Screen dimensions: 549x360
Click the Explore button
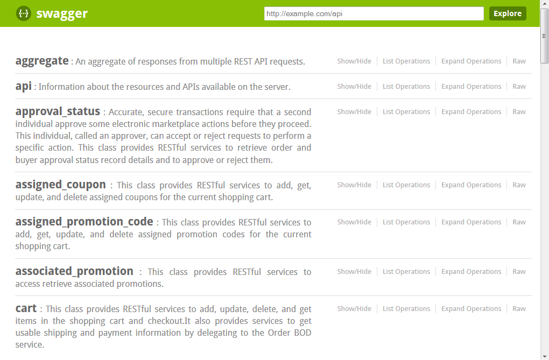(x=507, y=13)
